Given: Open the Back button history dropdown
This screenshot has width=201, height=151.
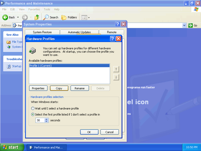Looking at the screenshot, I should [18, 17].
